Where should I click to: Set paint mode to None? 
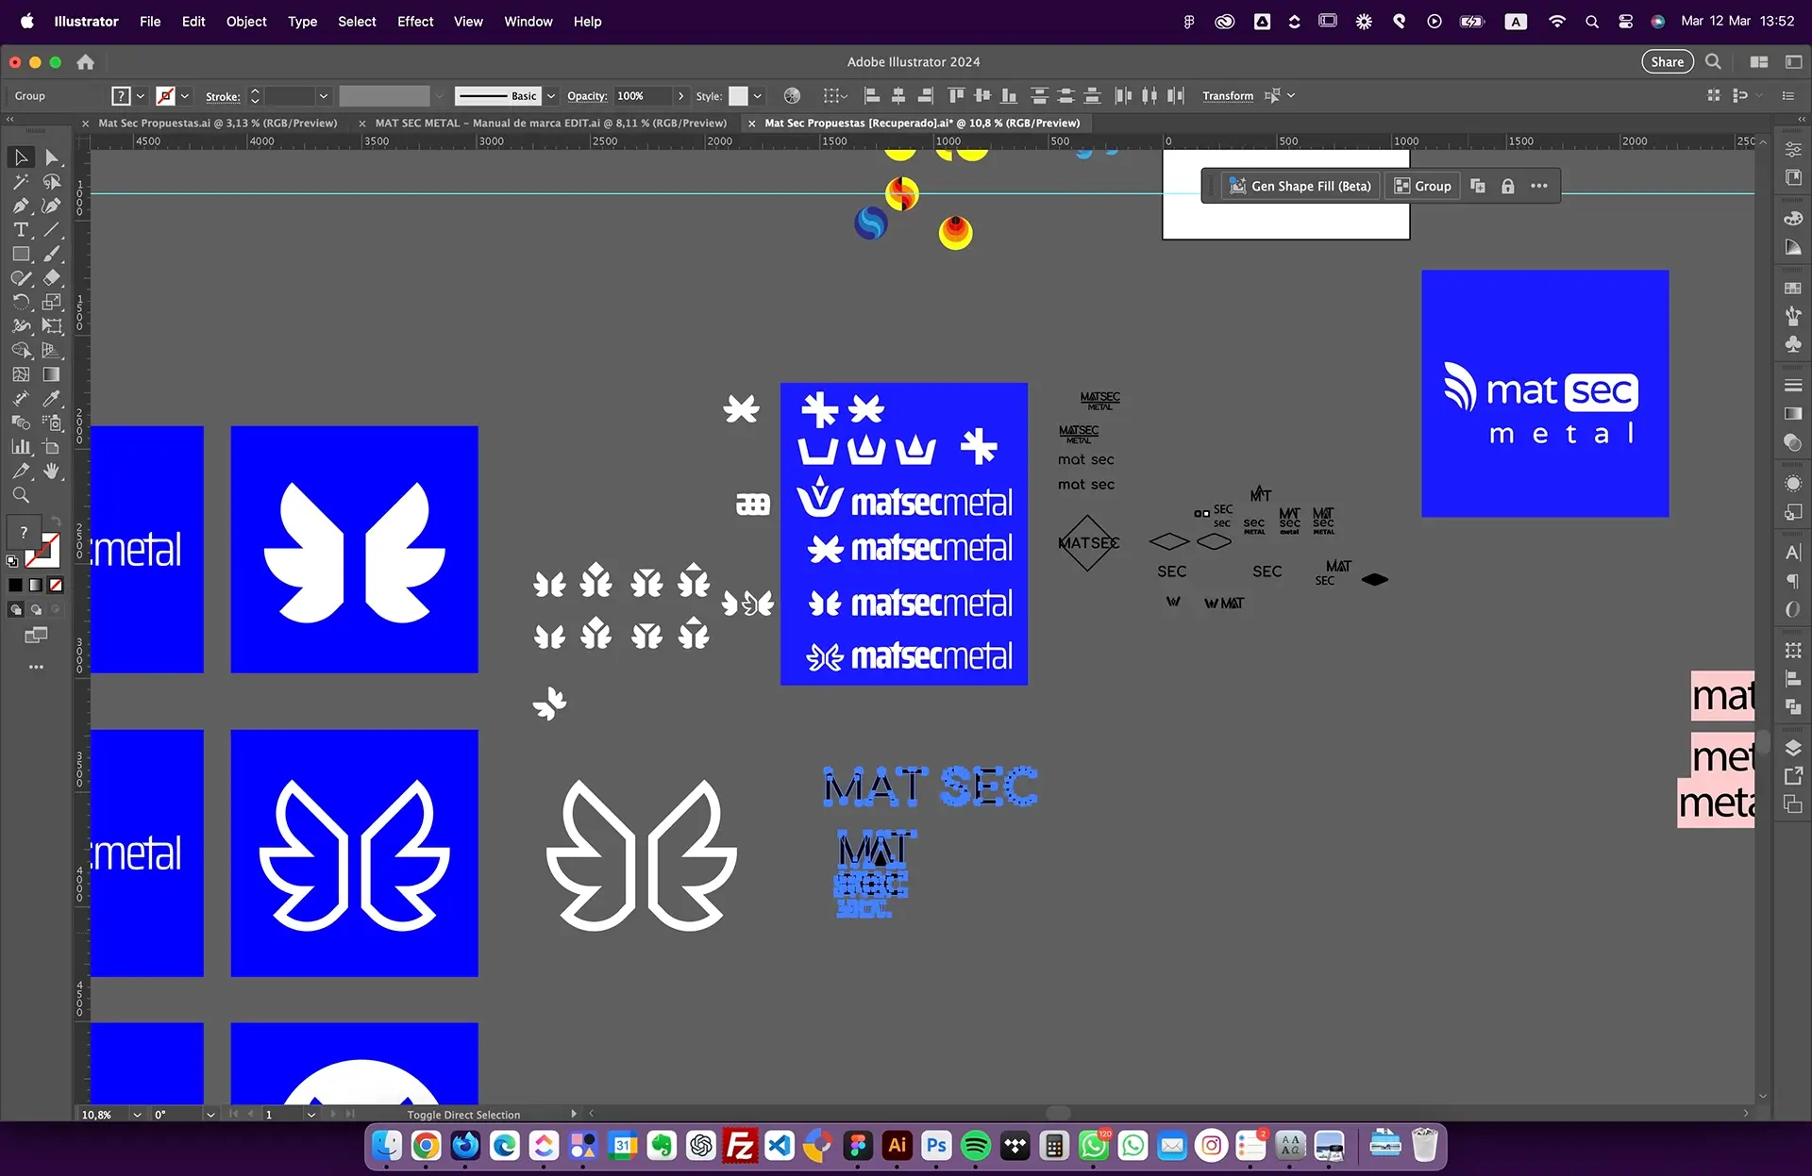pyautogui.click(x=56, y=585)
